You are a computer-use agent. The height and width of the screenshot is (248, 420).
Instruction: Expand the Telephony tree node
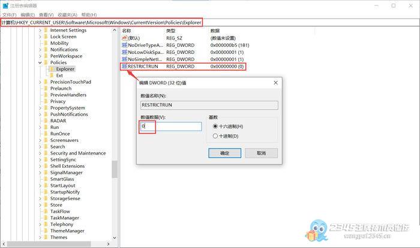[40, 225]
